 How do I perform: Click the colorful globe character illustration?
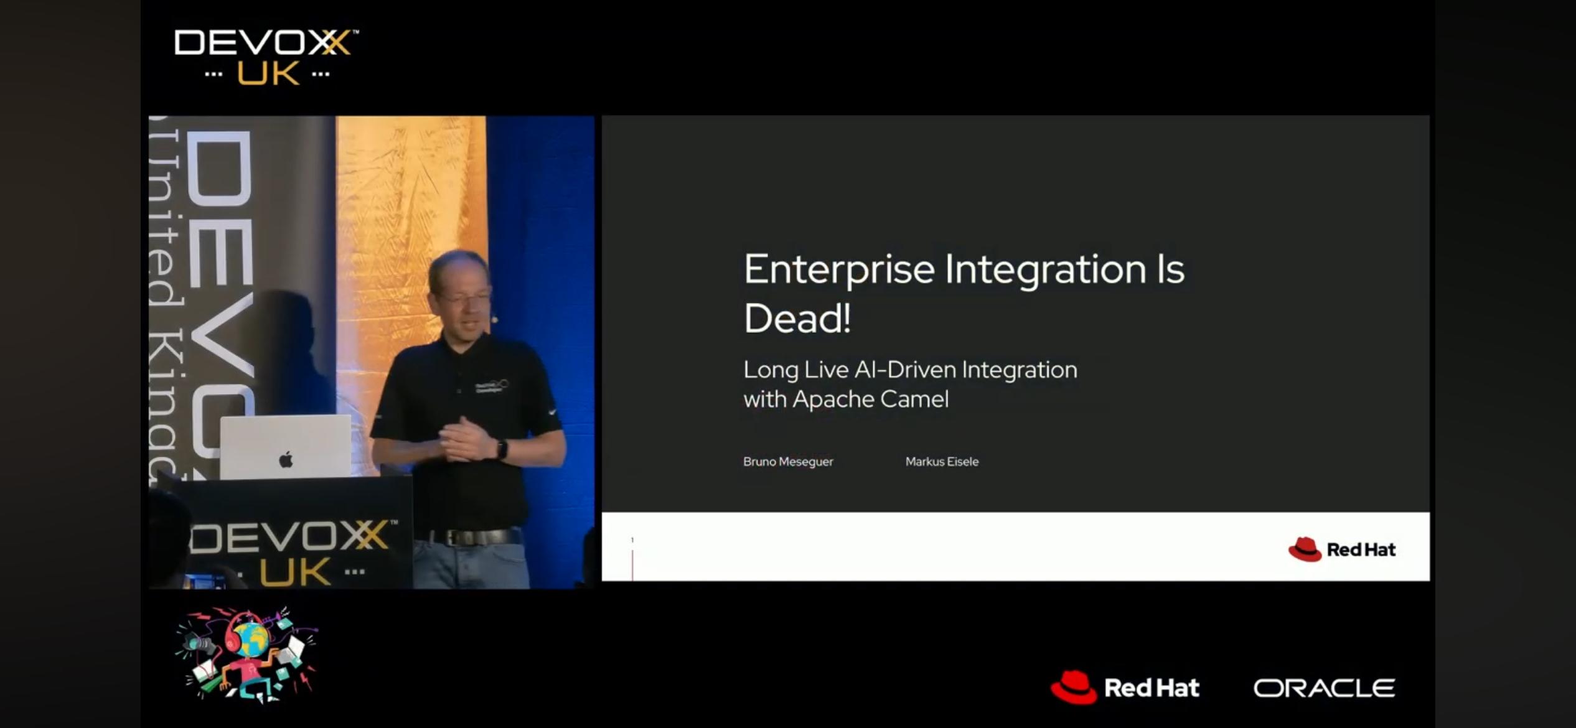(246, 655)
